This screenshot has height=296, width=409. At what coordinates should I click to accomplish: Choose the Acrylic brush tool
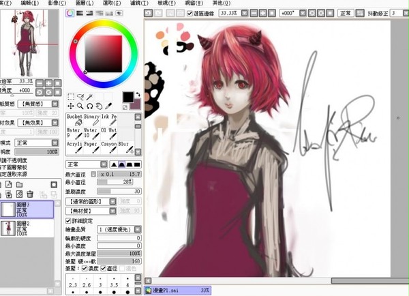pyautogui.click(x=74, y=147)
